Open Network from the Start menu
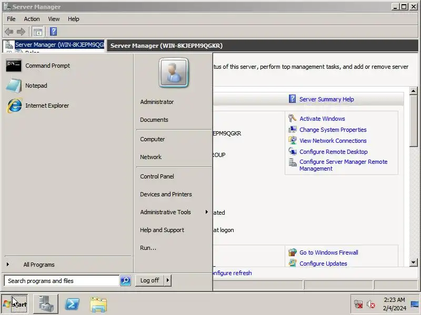 coord(151,157)
